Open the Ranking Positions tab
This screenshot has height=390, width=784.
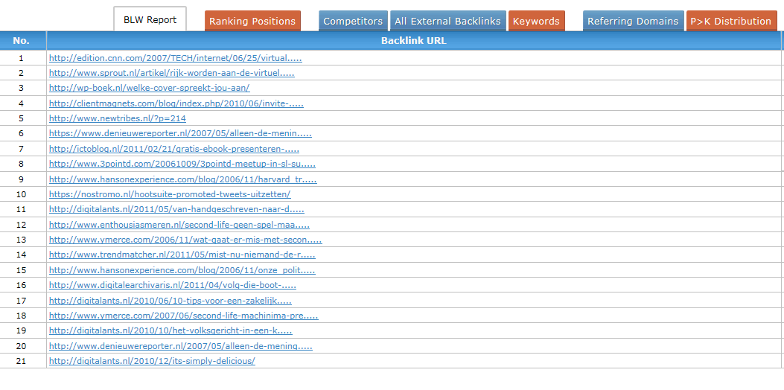tap(252, 21)
